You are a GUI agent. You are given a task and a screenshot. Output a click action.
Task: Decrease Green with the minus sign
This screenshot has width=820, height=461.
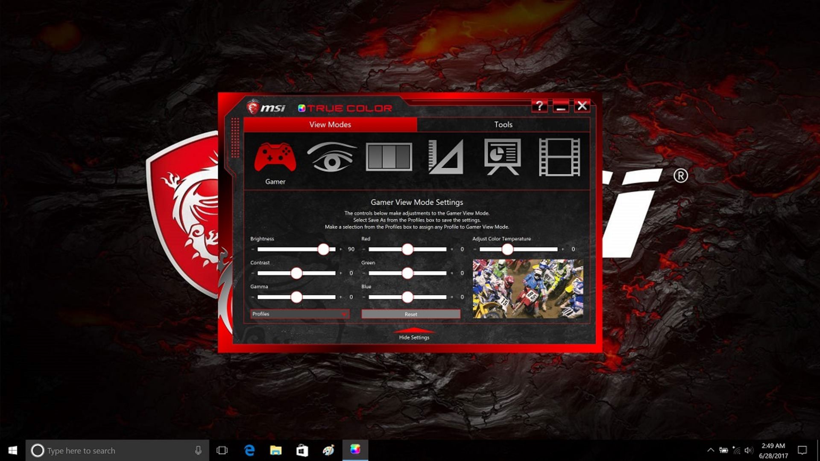[x=364, y=273]
